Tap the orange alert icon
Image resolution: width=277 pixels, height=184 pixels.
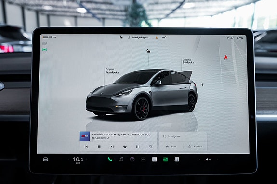tap(157, 37)
